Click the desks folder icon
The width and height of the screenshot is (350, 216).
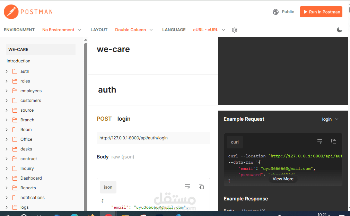[x=15, y=149]
